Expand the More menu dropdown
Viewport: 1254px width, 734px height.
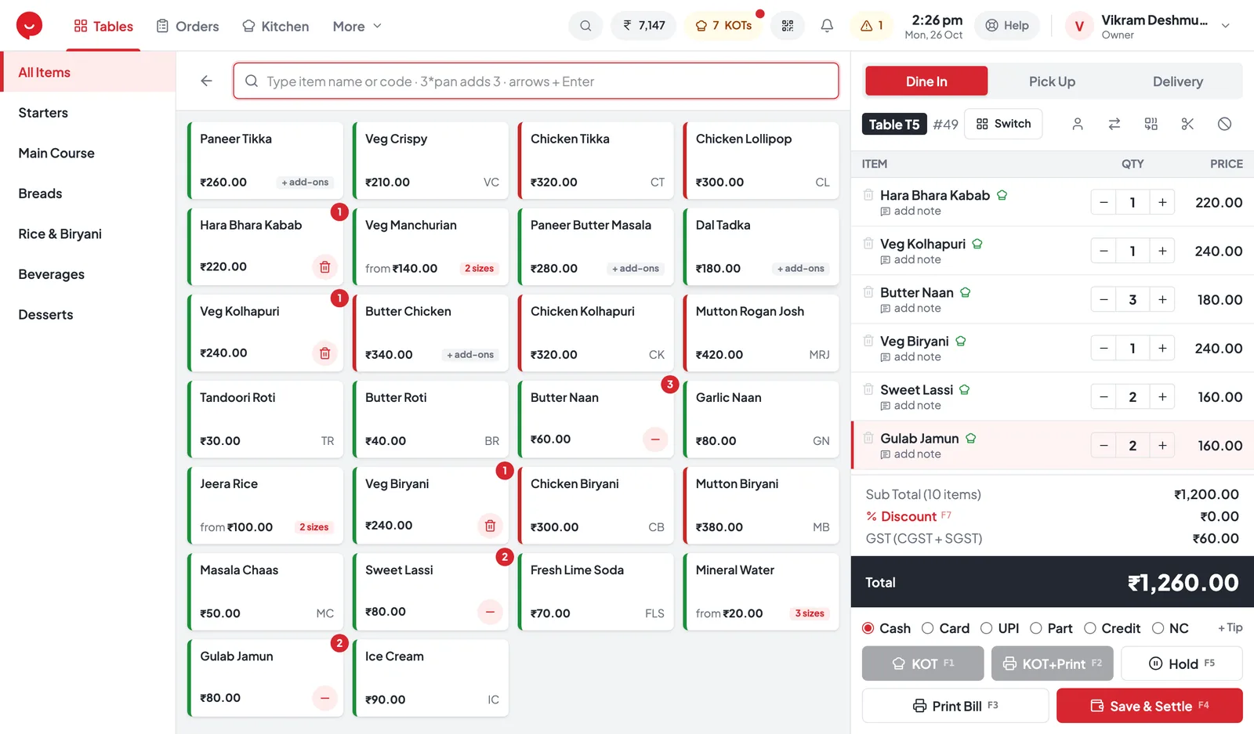click(357, 27)
